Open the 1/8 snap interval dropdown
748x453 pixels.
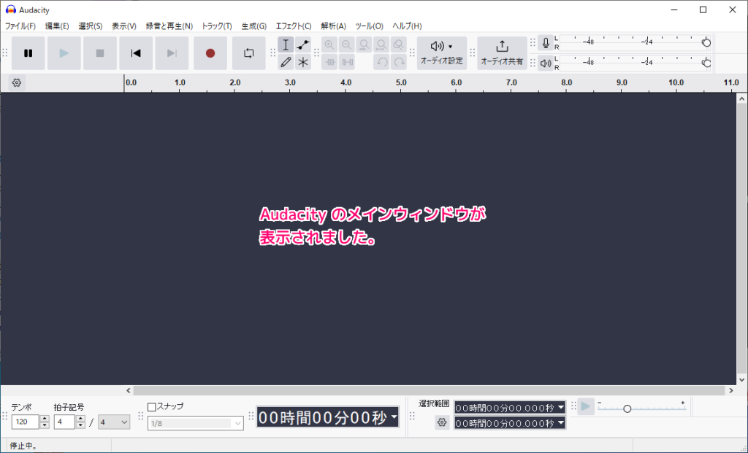pos(196,423)
